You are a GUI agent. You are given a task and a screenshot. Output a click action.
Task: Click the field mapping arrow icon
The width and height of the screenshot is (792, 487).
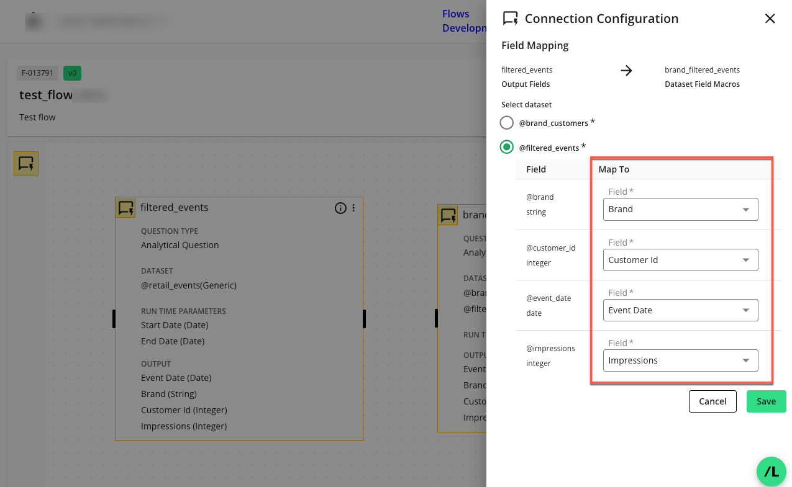(x=626, y=71)
